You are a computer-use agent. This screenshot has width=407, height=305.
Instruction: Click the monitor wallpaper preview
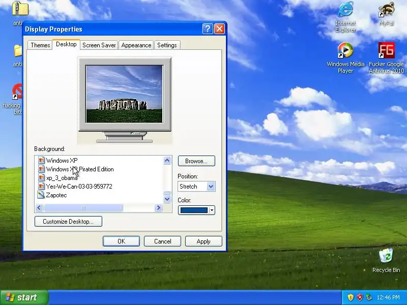pyautogui.click(x=124, y=94)
